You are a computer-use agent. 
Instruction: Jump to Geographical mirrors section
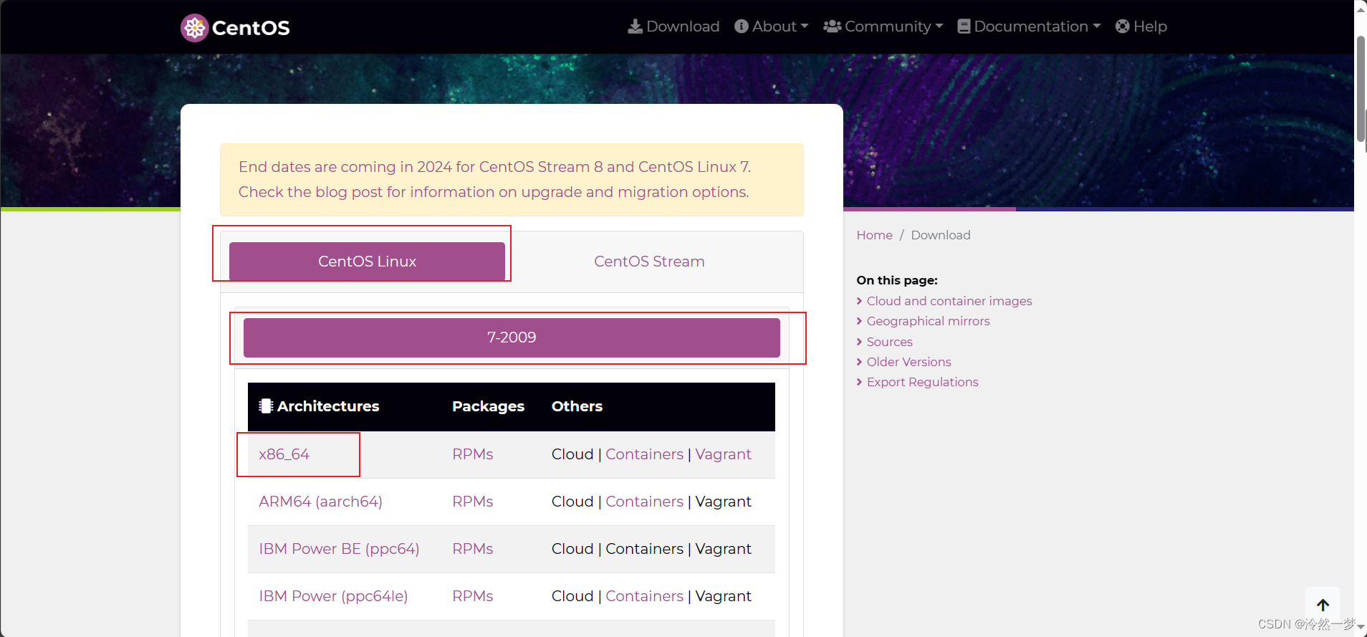pos(928,321)
